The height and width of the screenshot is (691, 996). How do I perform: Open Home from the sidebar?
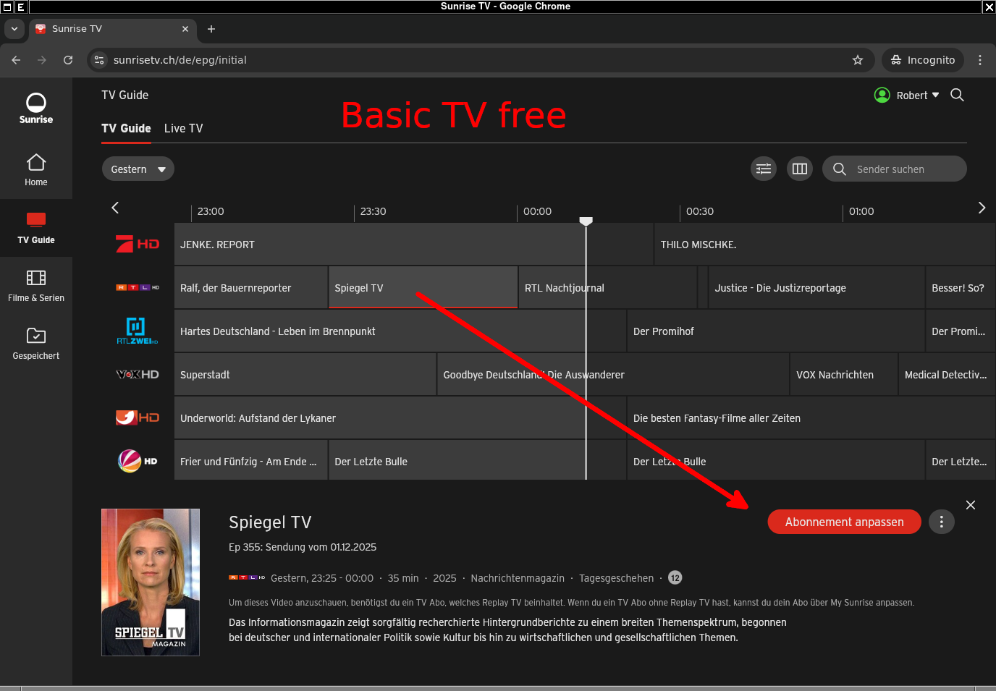[36, 170]
